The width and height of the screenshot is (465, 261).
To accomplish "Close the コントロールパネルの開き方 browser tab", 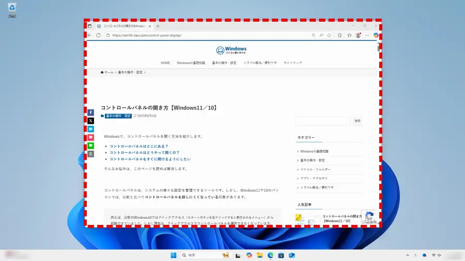I will point(150,26).
